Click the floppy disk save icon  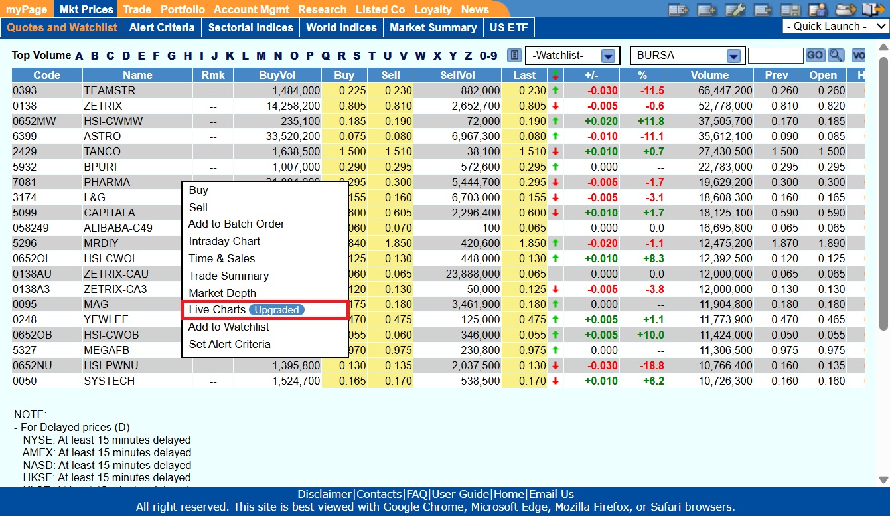[790, 9]
